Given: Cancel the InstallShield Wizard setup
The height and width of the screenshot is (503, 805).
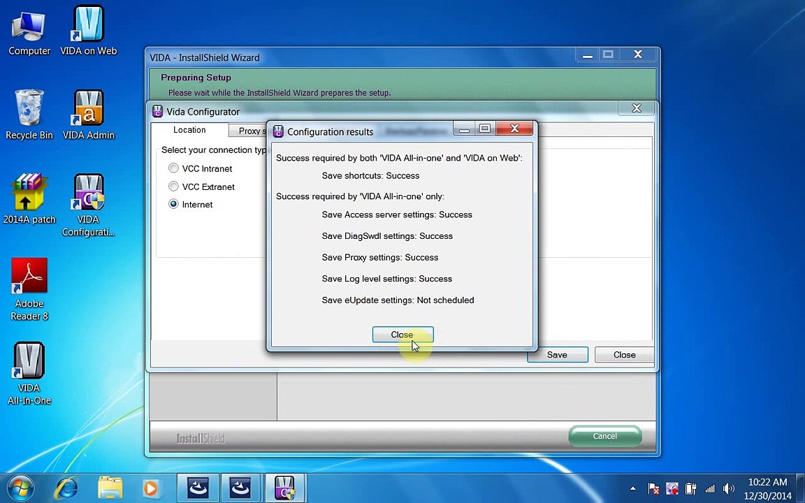Looking at the screenshot, I should 604,436.
